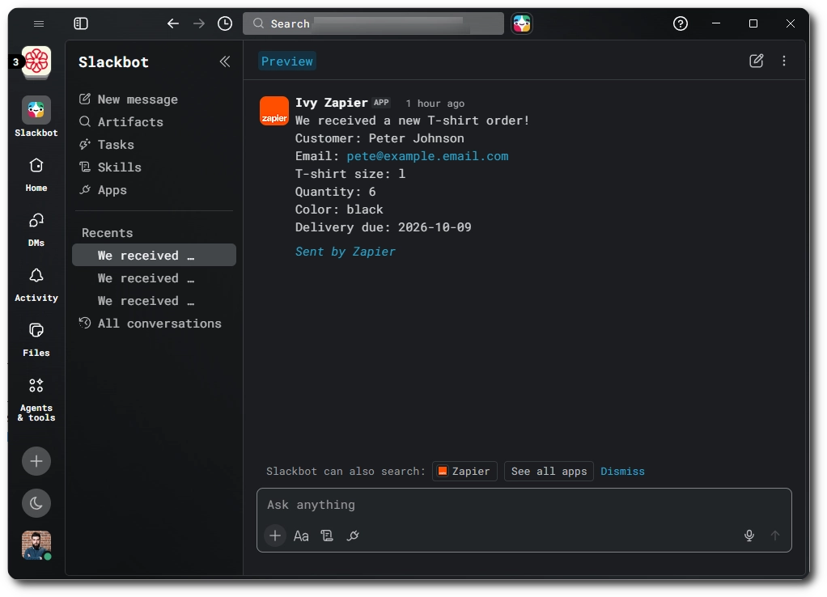Click the Zapier search suggestion chip
The width and height of the screenshot is (827, 597).
464,472
